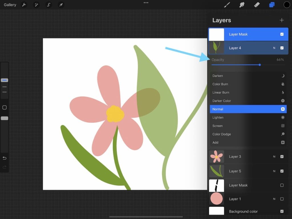Open the Adjustments magic wand menu

[x=36, y=5]
